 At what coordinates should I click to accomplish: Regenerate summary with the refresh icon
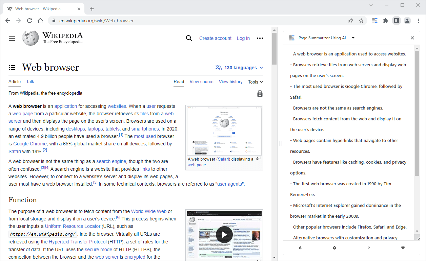pyautogui.click(x=300, y=248)
